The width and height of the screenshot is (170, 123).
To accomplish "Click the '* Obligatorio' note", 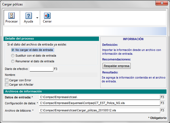I will point(157,118).
